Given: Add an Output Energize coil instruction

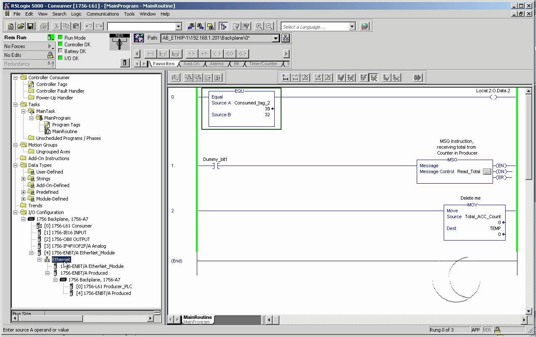Looking at the screenshot, I should coord(217,53).
